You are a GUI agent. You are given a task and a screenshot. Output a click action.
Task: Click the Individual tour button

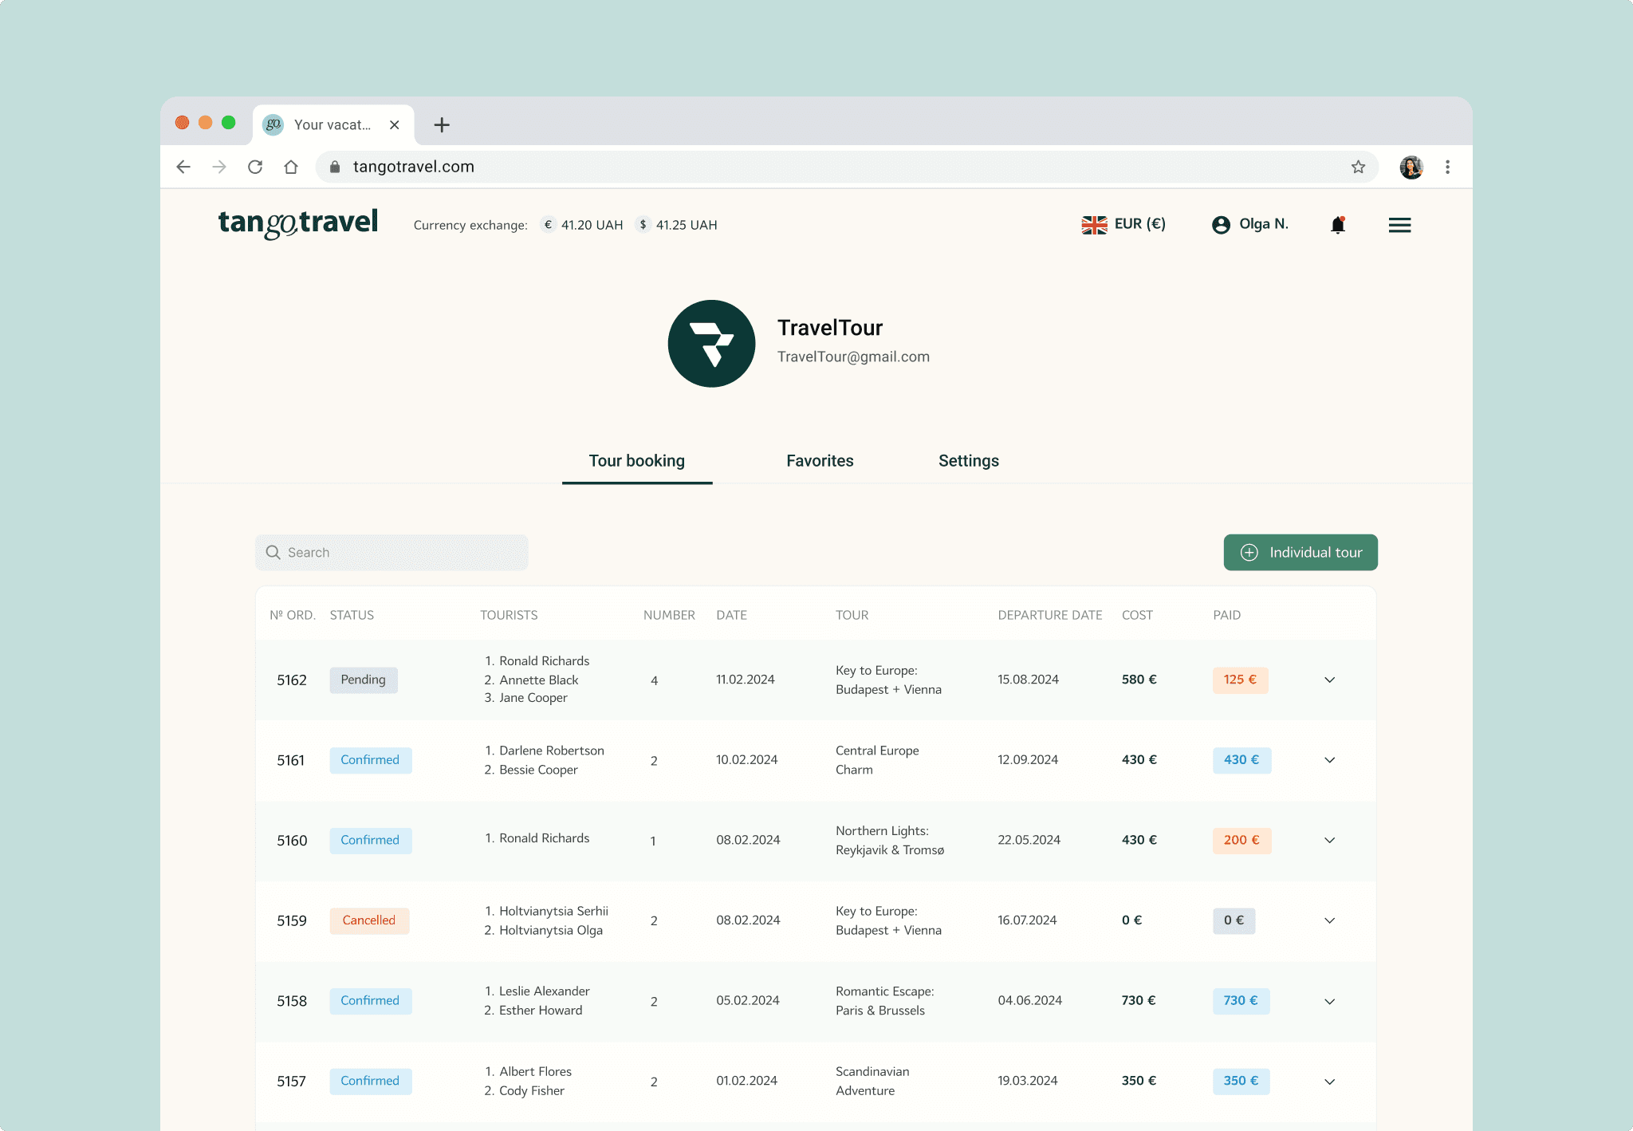(1300, 552)
